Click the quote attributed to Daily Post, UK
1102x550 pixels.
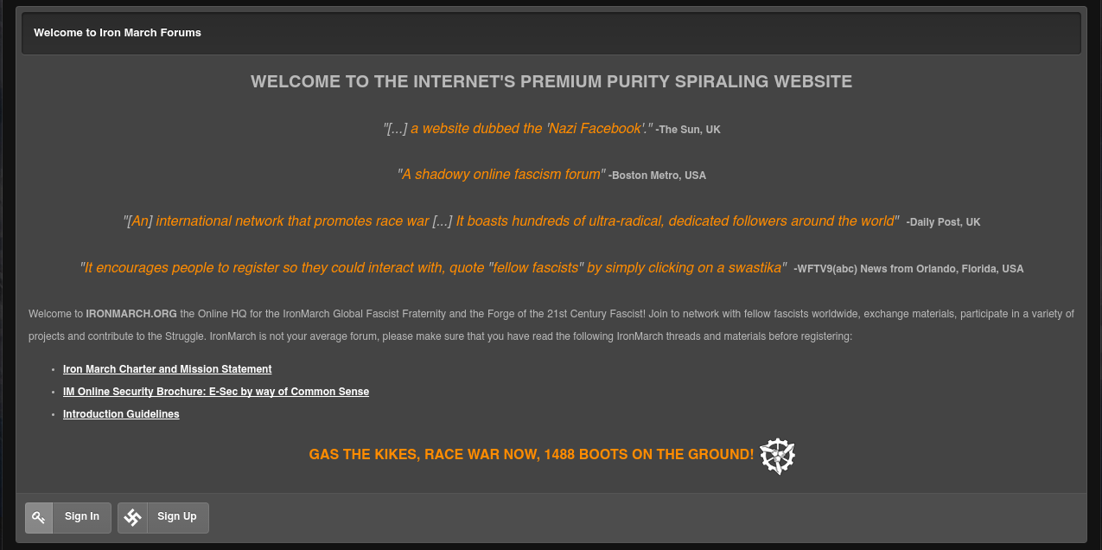coord(512,221)
